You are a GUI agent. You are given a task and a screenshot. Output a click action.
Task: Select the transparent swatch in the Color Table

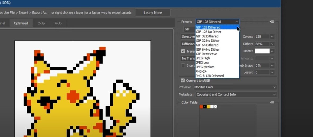coord(215,107)
